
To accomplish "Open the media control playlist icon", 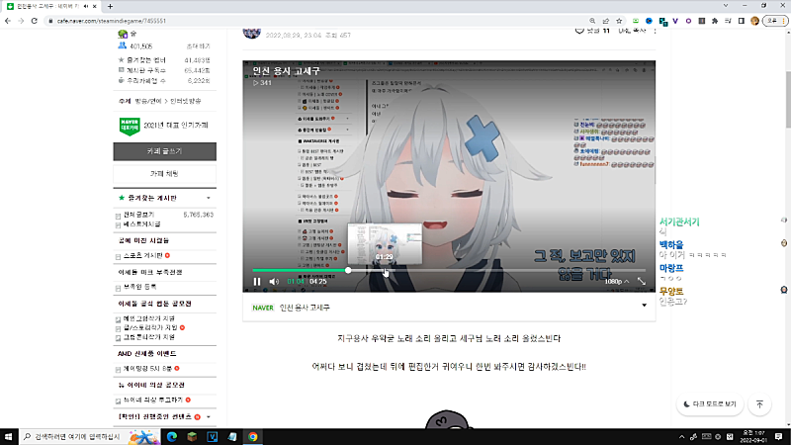I will coord(728,21).
